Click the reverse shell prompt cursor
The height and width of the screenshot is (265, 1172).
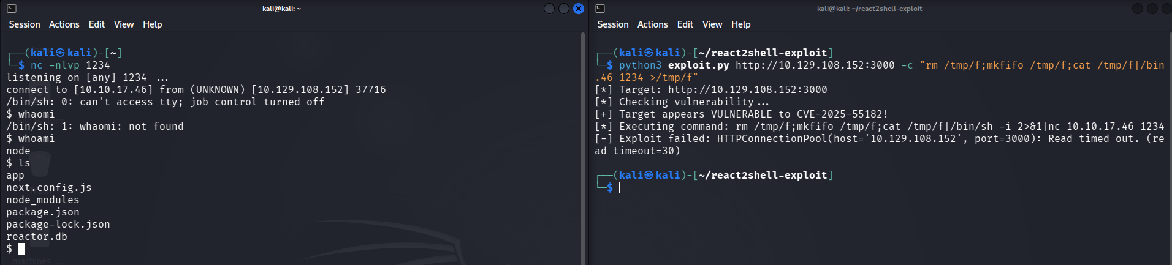point(21,249)
